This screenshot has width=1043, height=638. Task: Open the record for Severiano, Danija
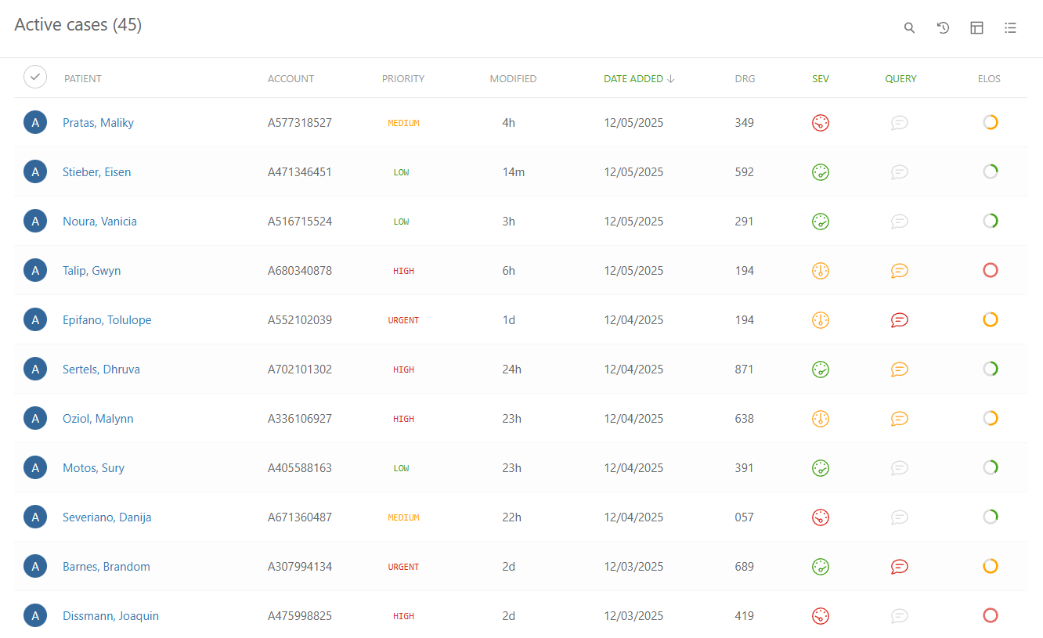(x=106, y=517)
